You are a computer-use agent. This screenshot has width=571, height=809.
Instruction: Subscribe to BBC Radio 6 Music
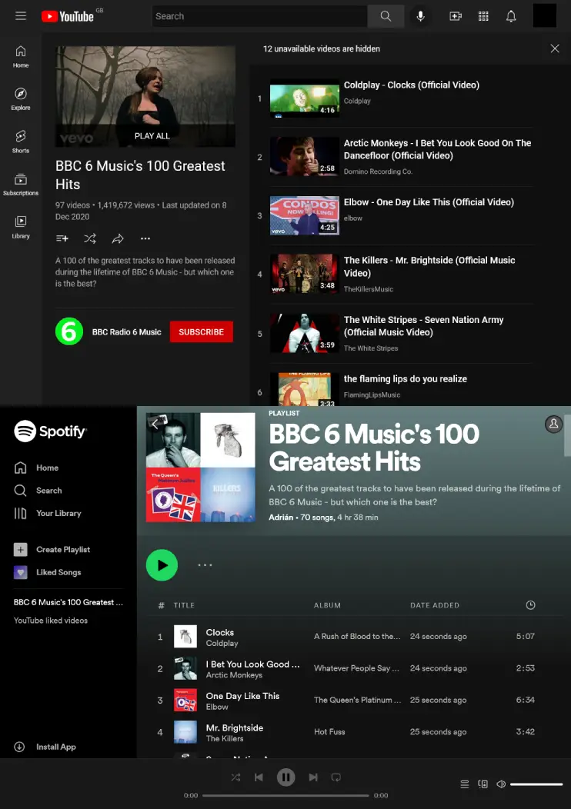pos(202,331)
